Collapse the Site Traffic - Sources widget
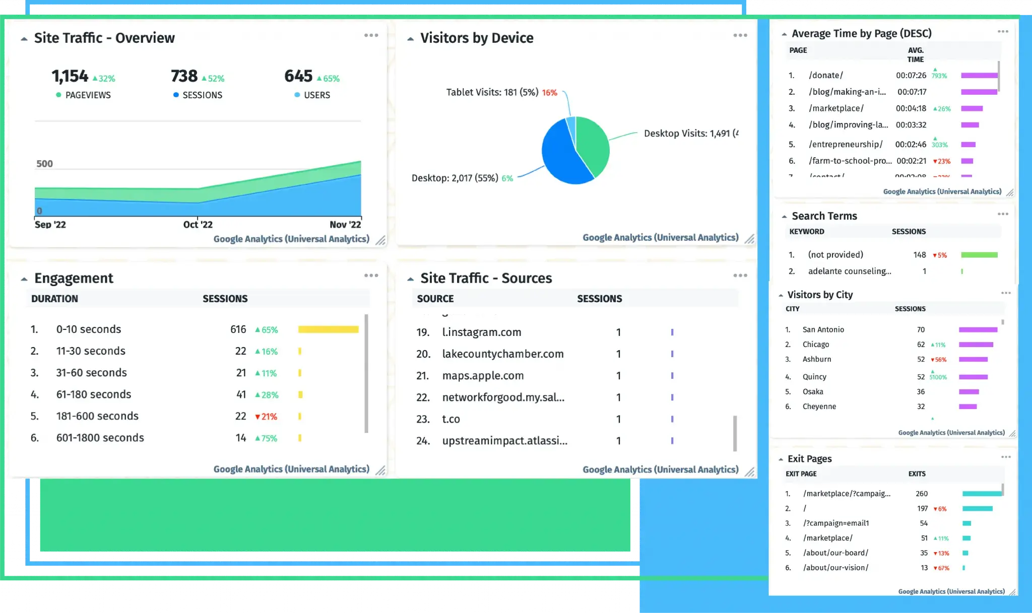 click(x=411, y=279)
